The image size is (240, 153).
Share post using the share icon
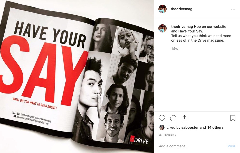coord(185,118)
